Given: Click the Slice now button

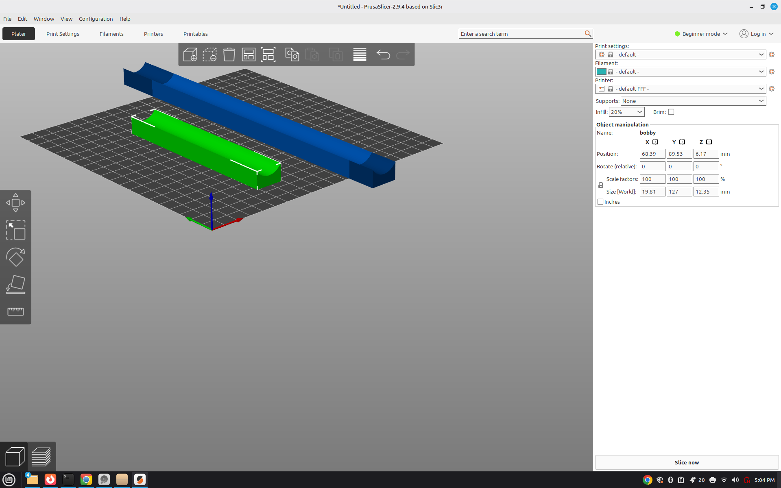Looking at the screenshot, I should (687, 462).
